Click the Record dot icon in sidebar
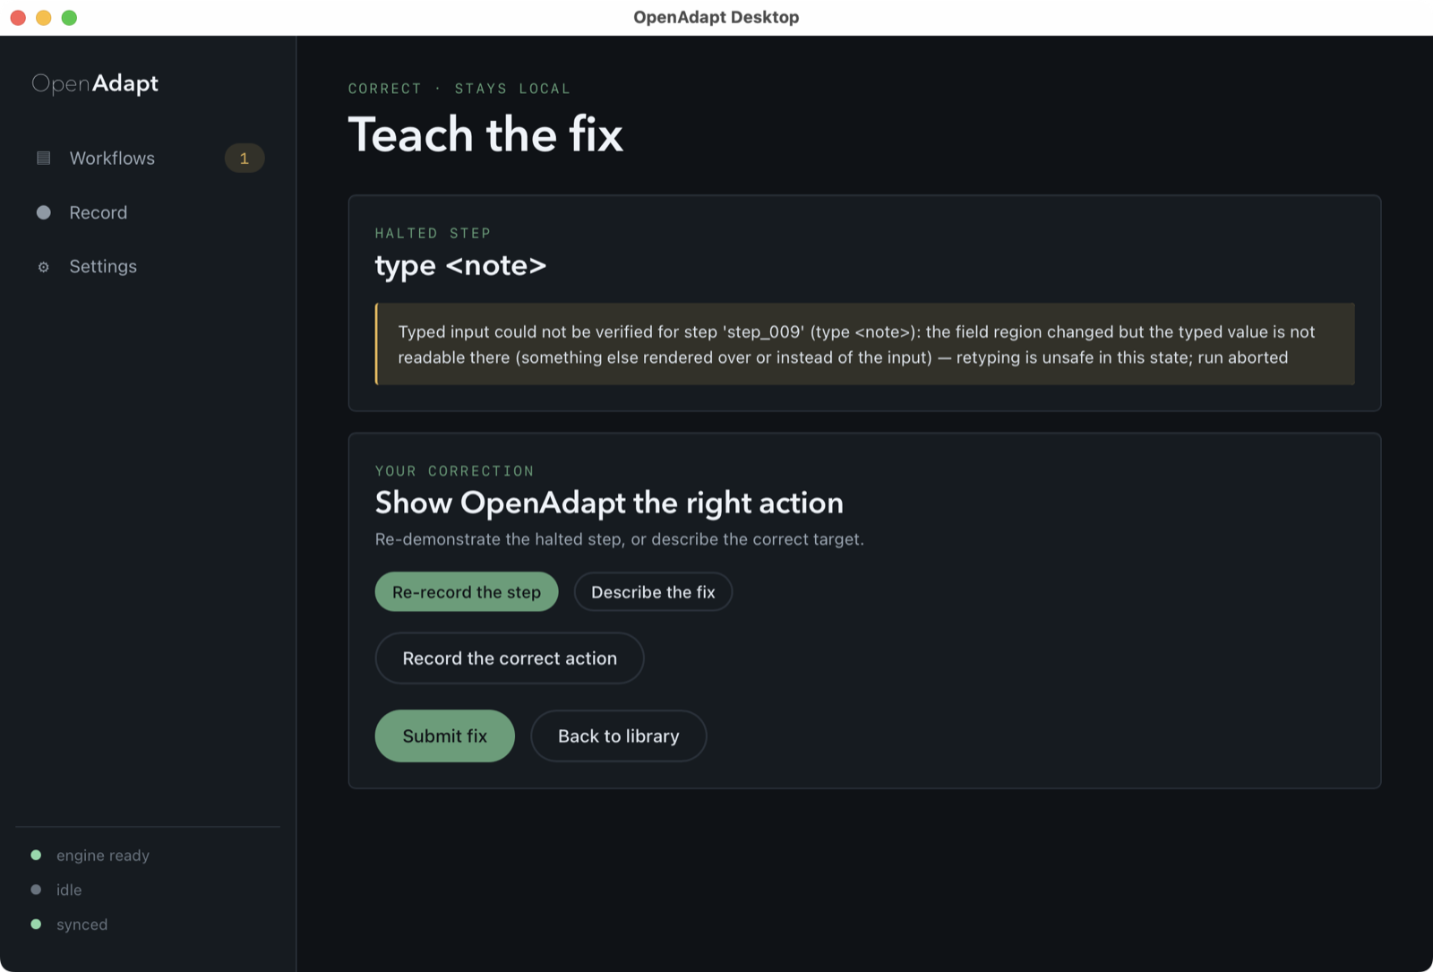Screen dimensions: 1433x972 click(43, 212)
